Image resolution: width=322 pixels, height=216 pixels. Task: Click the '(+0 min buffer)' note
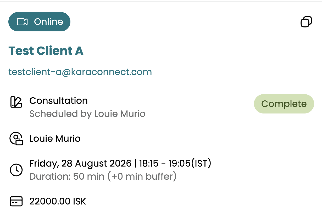[142, 177]
